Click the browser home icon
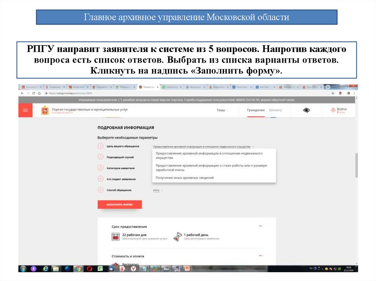This screenshot has height=281, width=376. 39,93
